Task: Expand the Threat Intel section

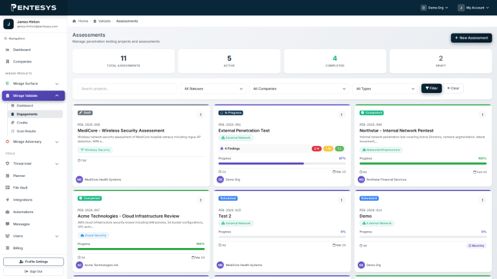Action: coord(57,164)
